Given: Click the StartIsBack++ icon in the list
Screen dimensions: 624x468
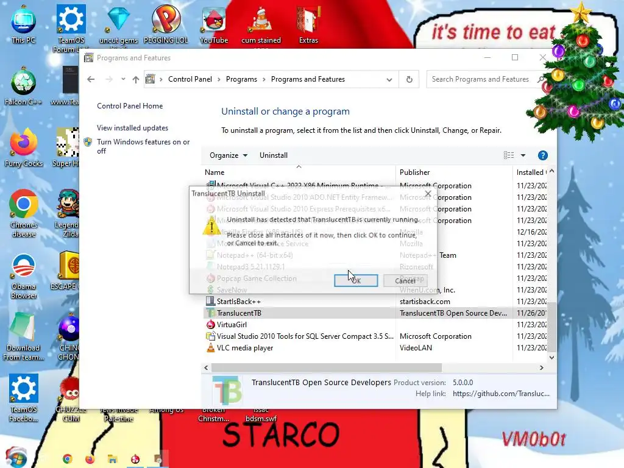Looking at the screenshot, I should 210,301.
